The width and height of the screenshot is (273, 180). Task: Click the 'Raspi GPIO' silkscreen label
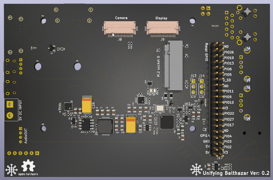pyautogui.click(x=206, y=52)
